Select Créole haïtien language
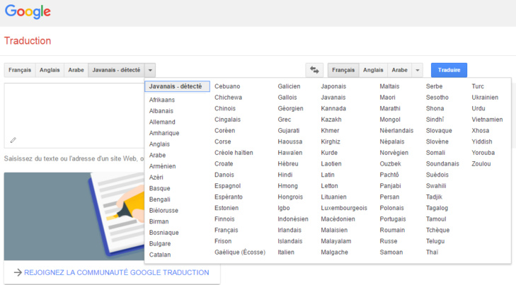The width and height of the screenshot is (516, 285). (x=234, y=153)
